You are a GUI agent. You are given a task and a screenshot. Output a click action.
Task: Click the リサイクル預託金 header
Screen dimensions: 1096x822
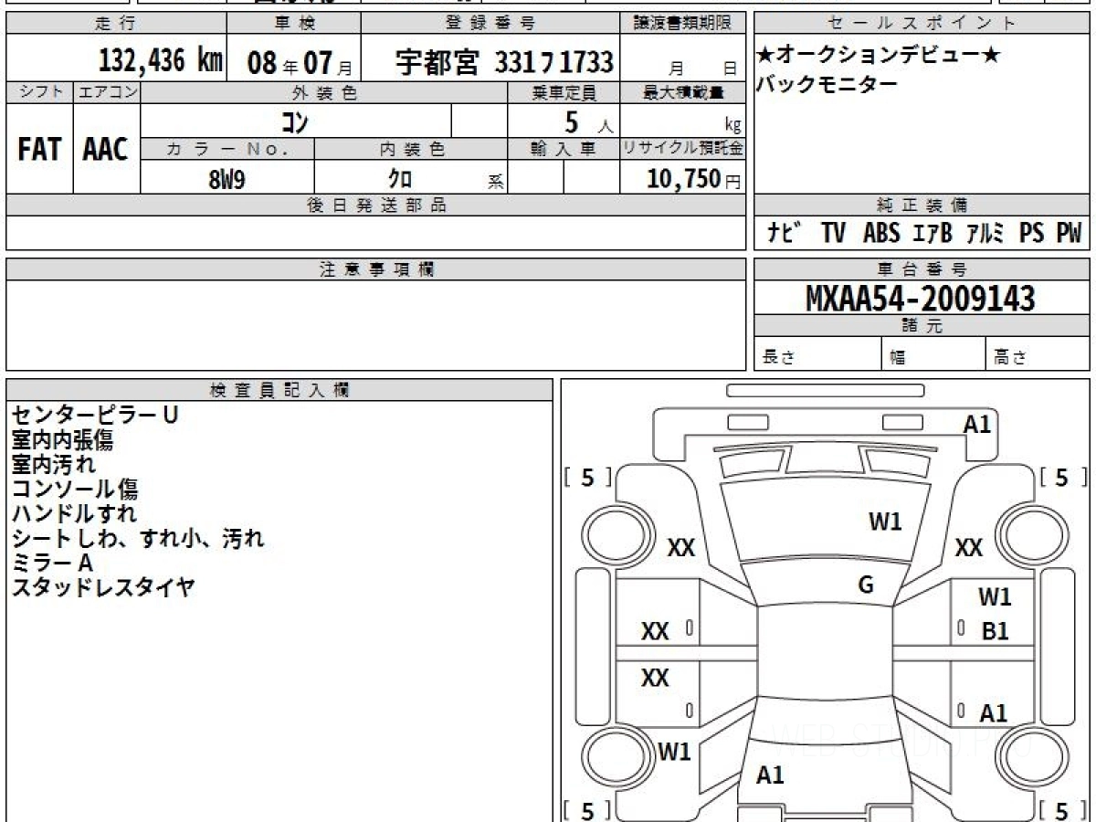[683, 149]
